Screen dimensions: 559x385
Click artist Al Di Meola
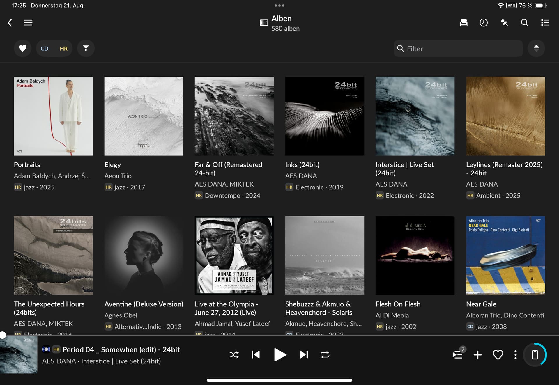point(392,315)
